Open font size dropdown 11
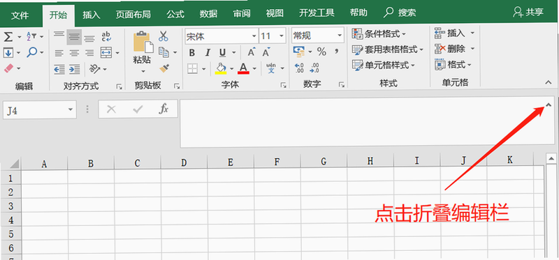The image size is (559, 260). pyautogui.click(x=282, y=36)
